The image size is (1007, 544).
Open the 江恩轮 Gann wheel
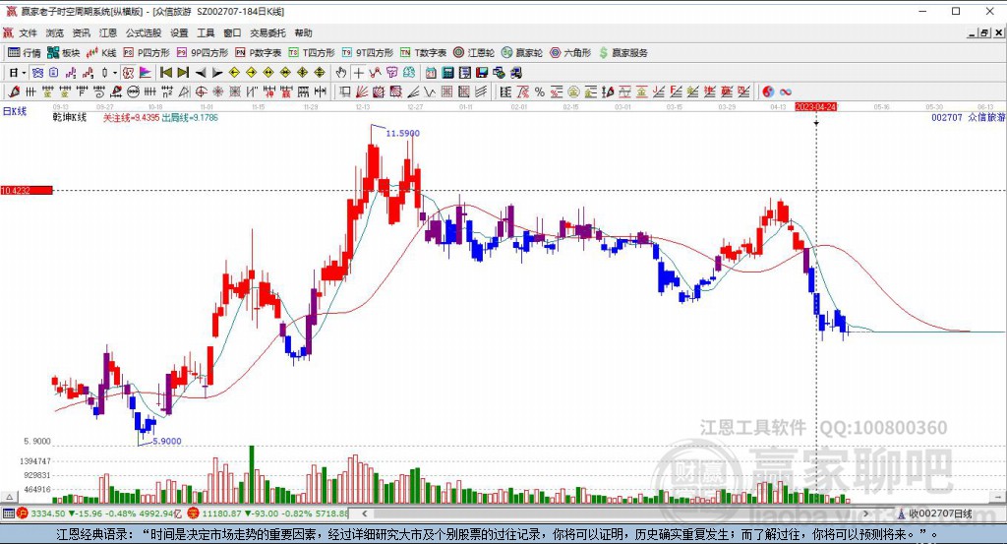pos(474,53)
